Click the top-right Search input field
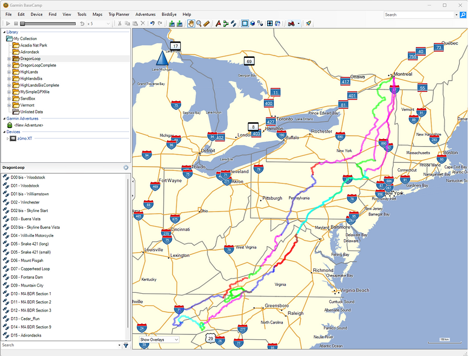Viewport: 469px width, 356px height. (x=419, y=15)
